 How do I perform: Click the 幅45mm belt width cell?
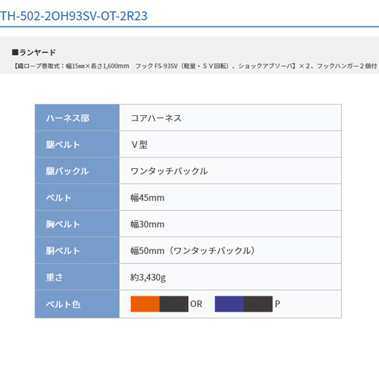(230, 197)
